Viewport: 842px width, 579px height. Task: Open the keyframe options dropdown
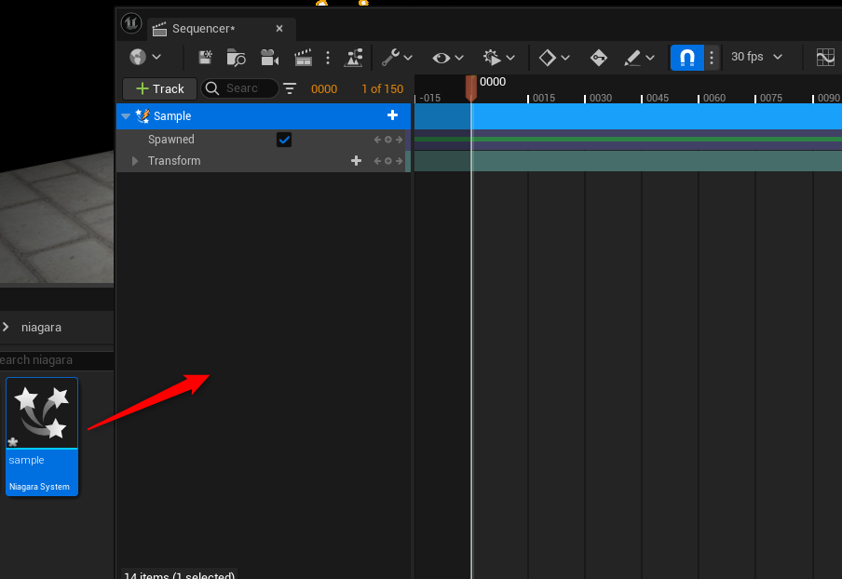554,58
